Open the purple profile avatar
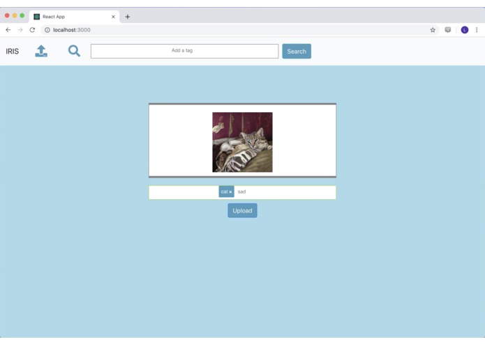Image resolution: width=485 pixels, height=344 pixels. pyautogui.click(x=465, y=30)
